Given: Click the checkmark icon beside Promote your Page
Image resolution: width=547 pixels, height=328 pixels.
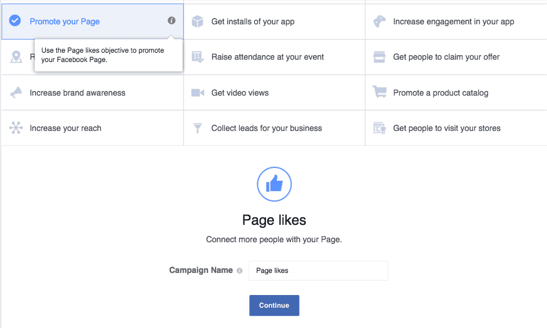Looking at the screenshot, I should click(x=15, y=21).
